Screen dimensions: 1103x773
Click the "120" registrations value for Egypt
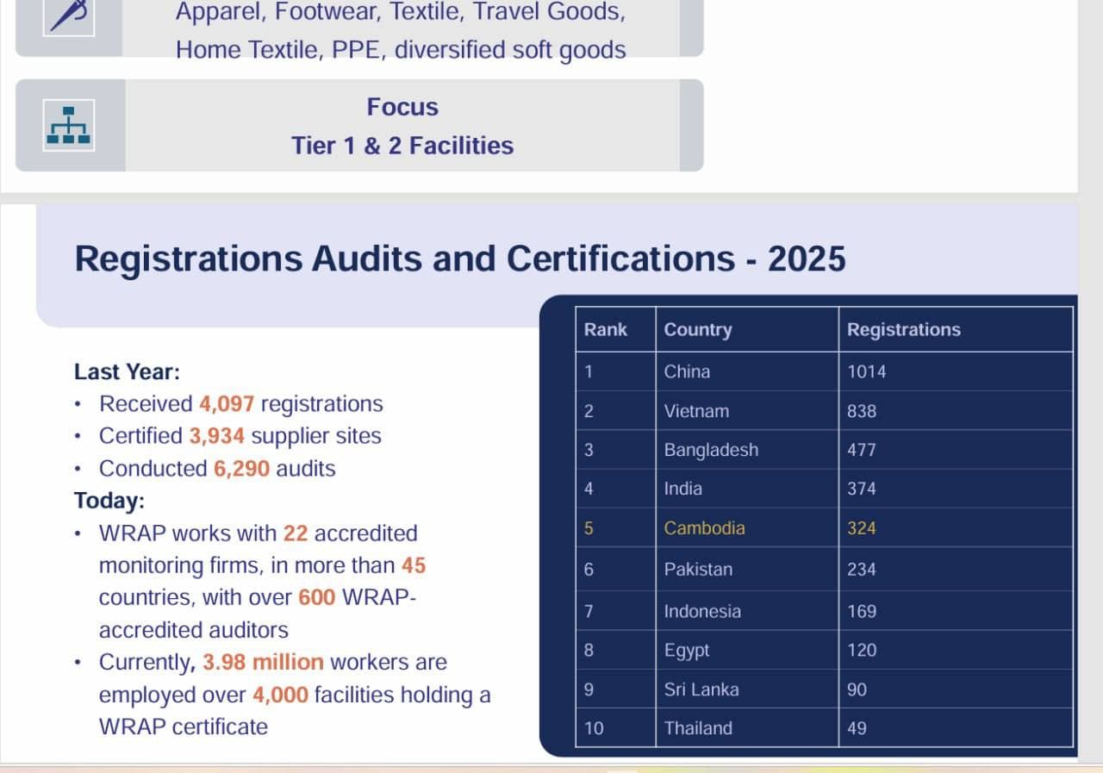coord(862,651)
